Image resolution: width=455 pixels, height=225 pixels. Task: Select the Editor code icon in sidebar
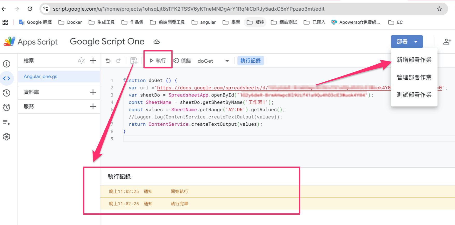click(7, 78)
